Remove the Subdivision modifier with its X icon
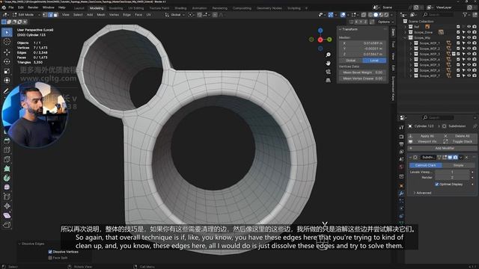This screenshot has width=479, height=269. point(466,158)
